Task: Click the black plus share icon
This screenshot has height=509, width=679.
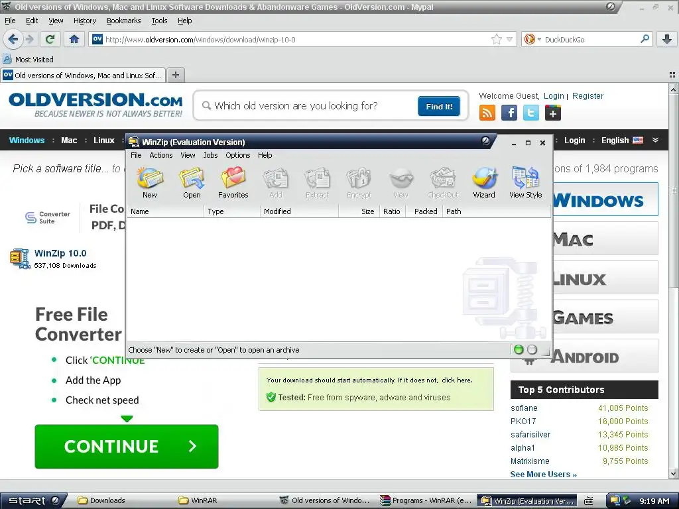Action: coord(553,113)
